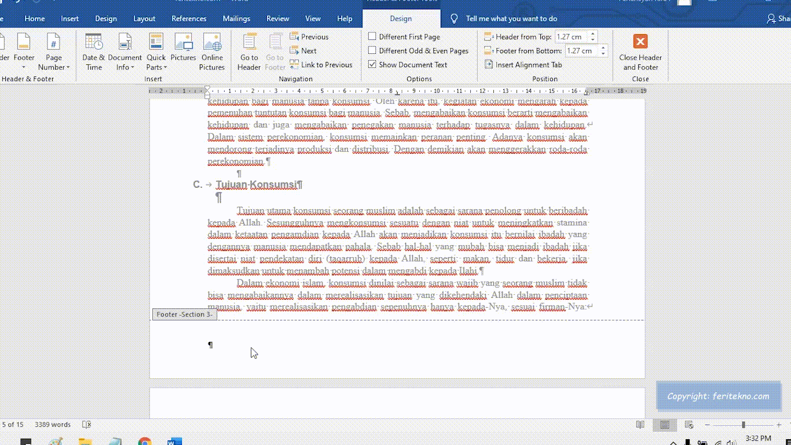Increase Footer from Bottom value

point(603,48)
